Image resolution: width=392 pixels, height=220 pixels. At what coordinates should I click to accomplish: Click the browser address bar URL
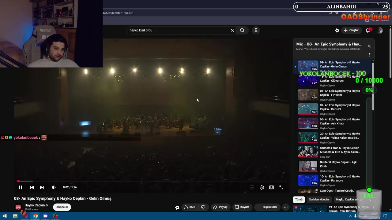118,13
